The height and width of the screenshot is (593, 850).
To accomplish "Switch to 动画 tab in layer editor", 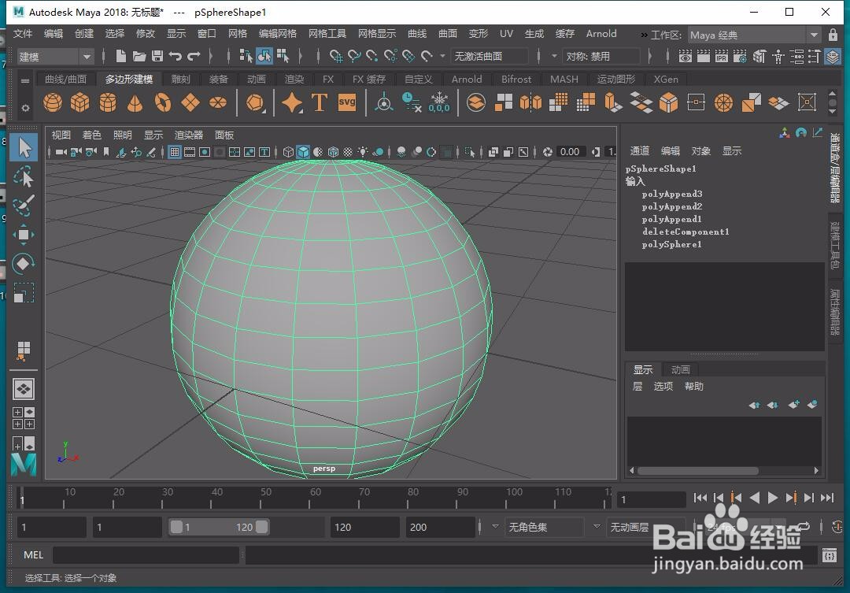I will tap(680, 370).
